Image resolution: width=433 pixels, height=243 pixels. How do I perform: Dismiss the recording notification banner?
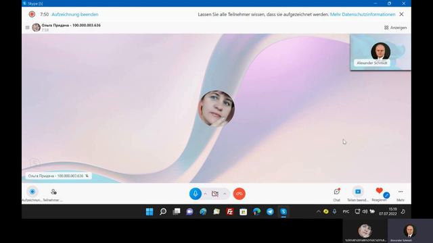click(x=401, y=14)
